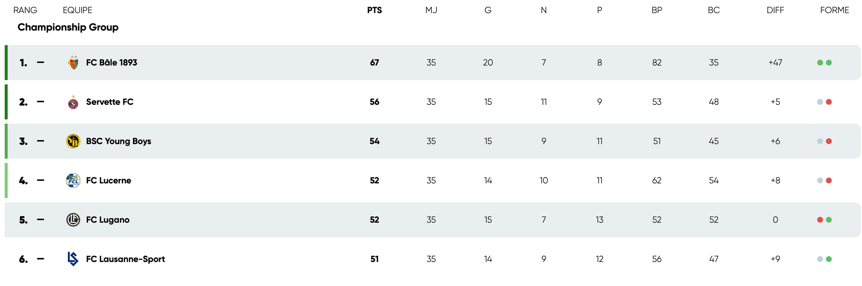Screen dimensions: 862x286
Task: Click the light green bar beside FC Lucerne
Action: tap(5, 180)
